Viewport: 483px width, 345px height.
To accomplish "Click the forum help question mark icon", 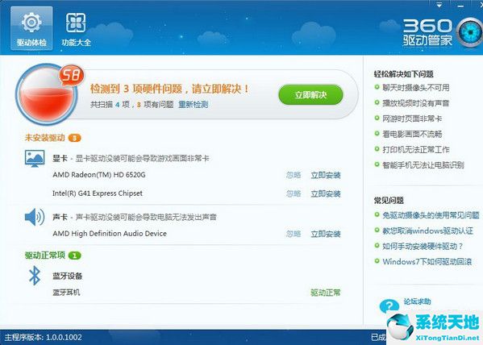I will [x=389, y=306].
